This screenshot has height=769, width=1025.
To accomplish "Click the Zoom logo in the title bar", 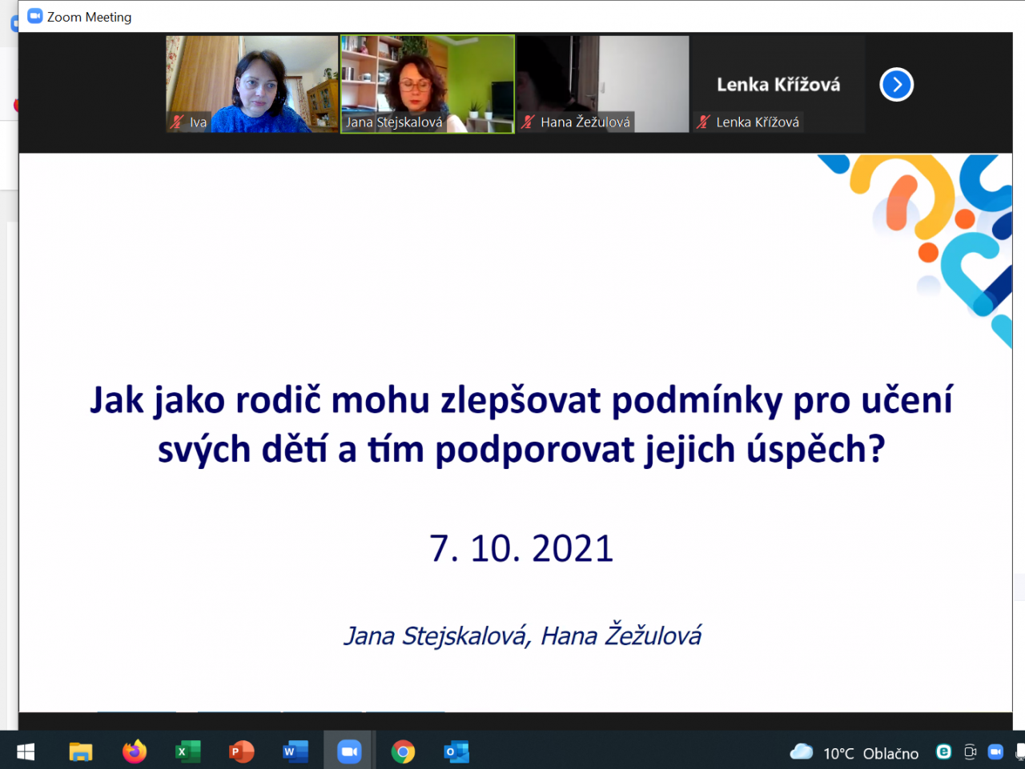I will (35, 17).
